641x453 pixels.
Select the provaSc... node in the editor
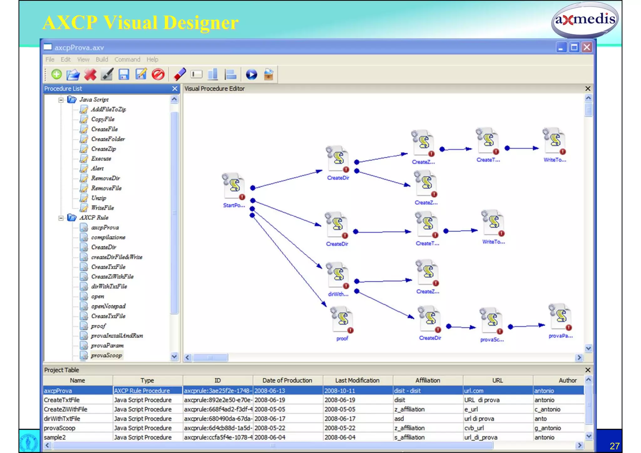tap(492, 325)
